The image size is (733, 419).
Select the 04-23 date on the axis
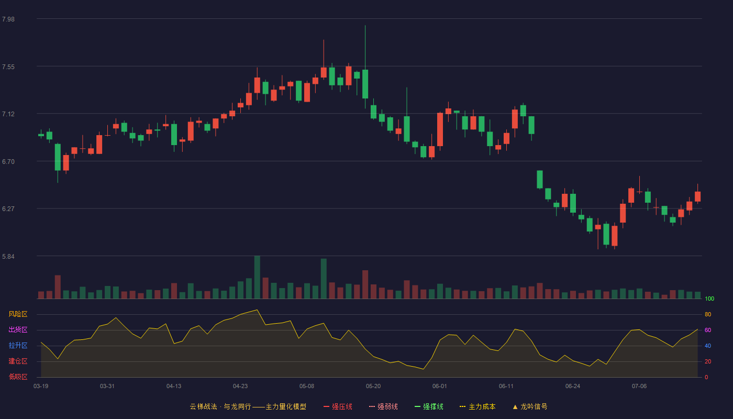coord(240,386)
